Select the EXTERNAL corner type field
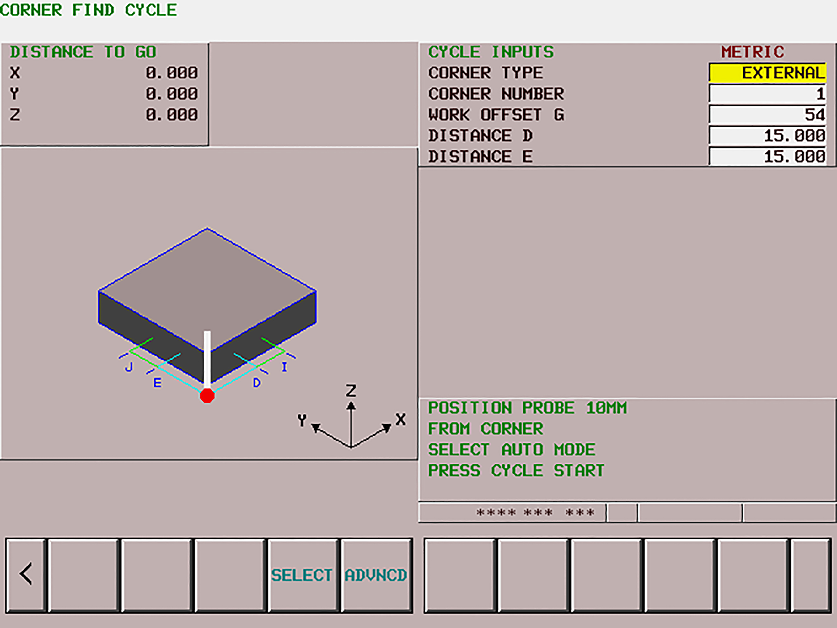Viewport: 837px width, 628px height. tap(767, 73)
